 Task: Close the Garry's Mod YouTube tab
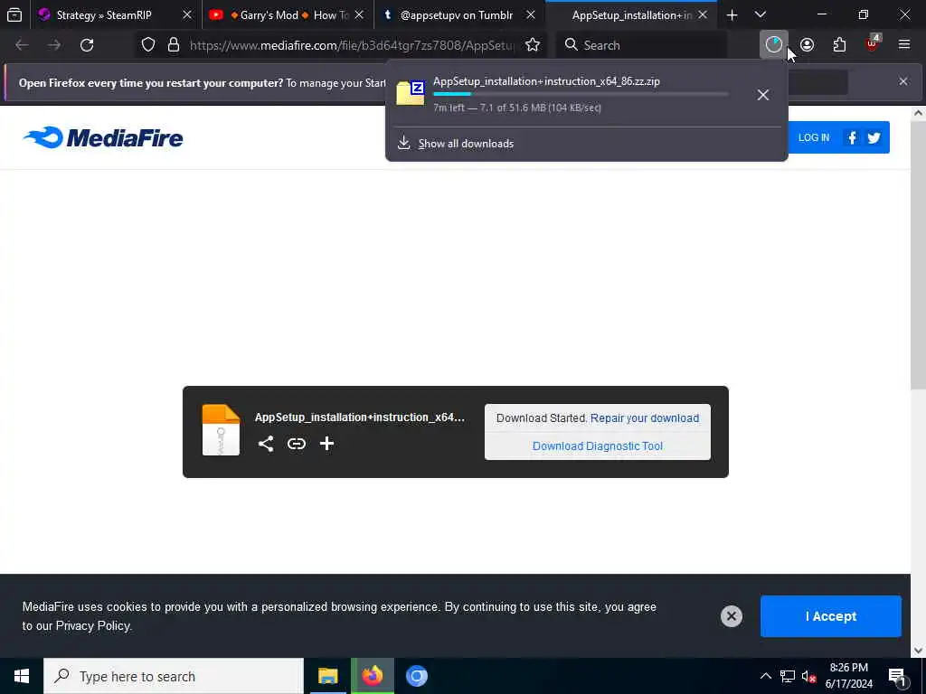(x=359, y=14)
